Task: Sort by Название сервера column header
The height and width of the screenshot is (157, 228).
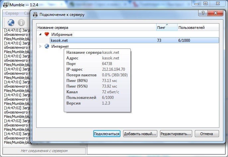Action: (x=96, y=27)
